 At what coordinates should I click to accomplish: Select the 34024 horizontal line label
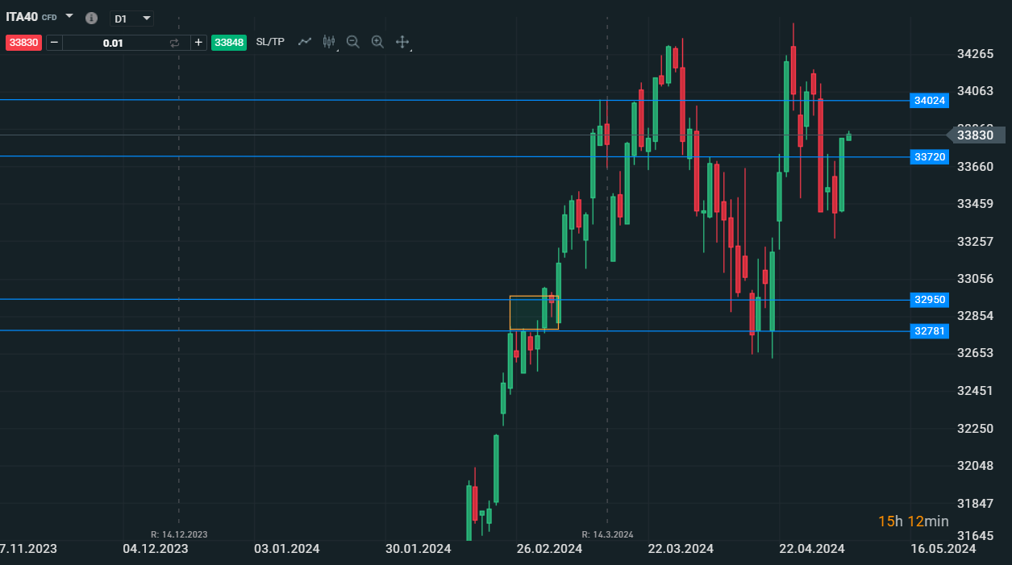[930, 101]
